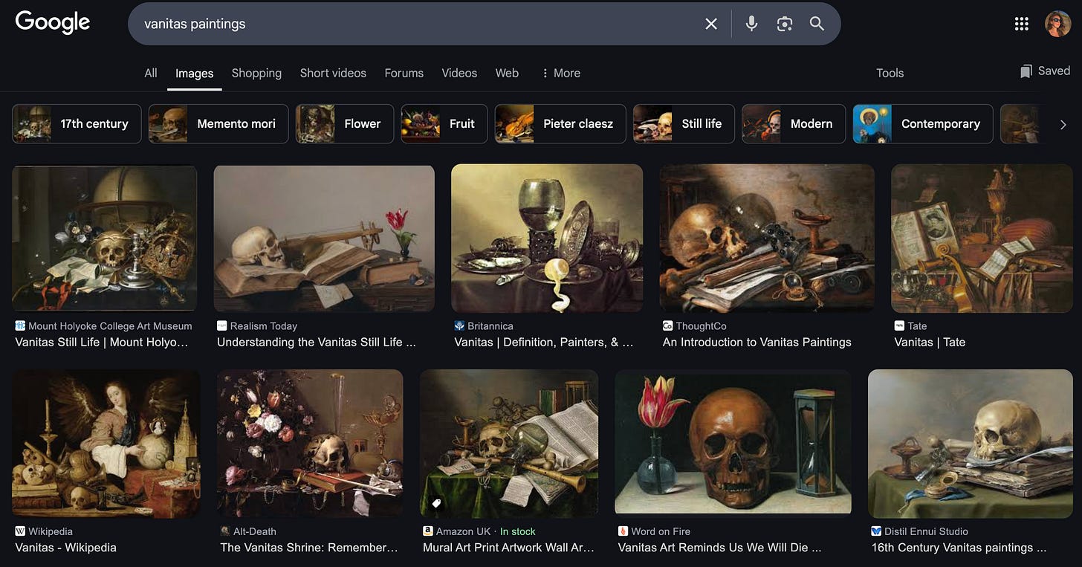
Task: Open the Web tab
Action: click(507, 73)
